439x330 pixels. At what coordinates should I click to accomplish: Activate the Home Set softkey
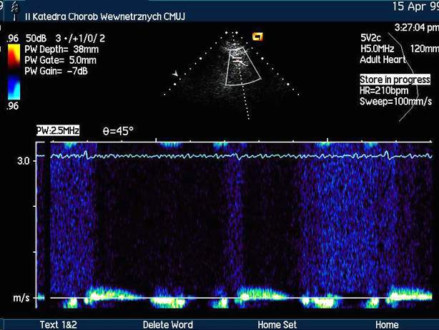pos(277,325)
